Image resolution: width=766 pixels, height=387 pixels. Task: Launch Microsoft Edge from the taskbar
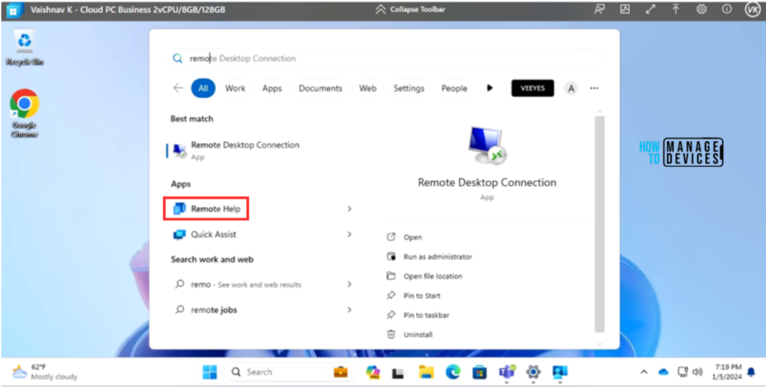pyautogui.click(x=453, y=372)
